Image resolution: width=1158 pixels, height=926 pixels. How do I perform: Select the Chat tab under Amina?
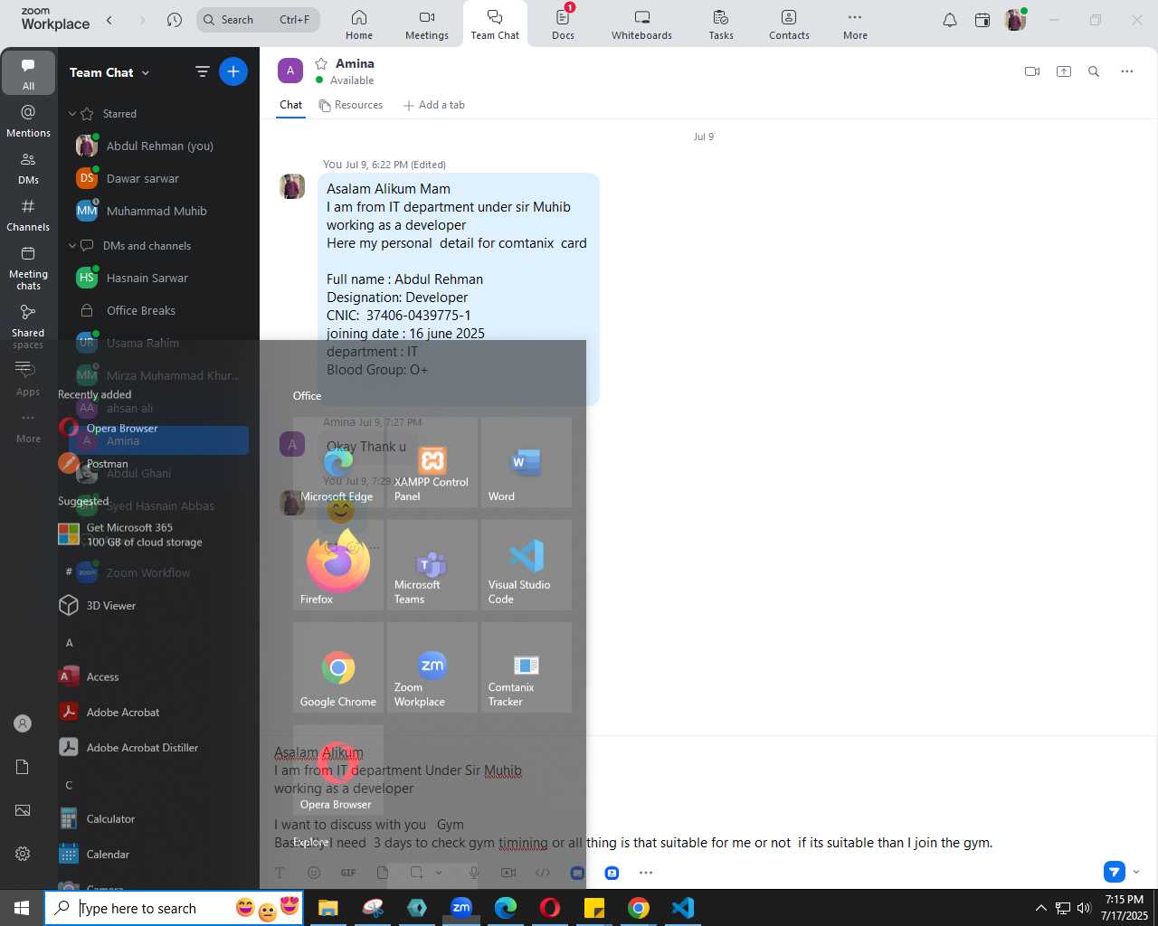[290, 105]
